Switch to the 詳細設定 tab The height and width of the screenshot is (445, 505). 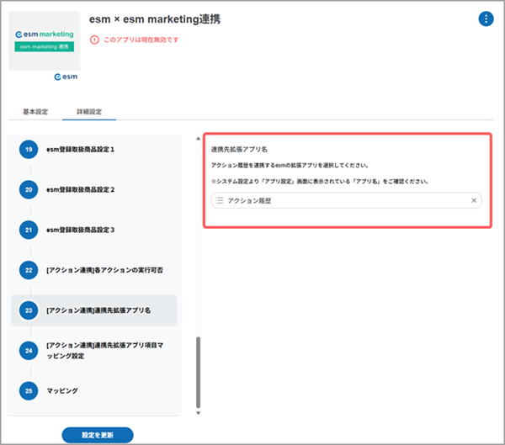click(88, 112)
